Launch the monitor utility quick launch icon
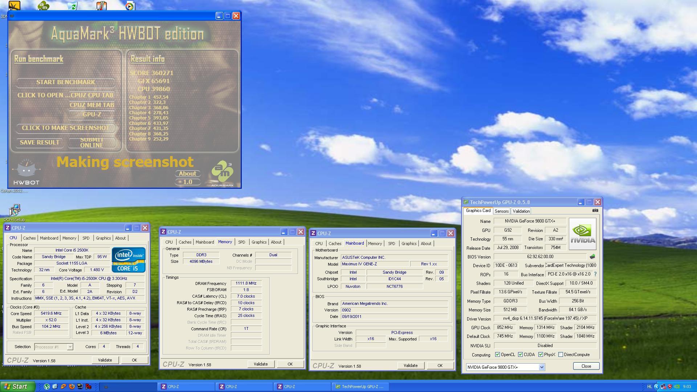697x392 pixels. coord(80,387)
